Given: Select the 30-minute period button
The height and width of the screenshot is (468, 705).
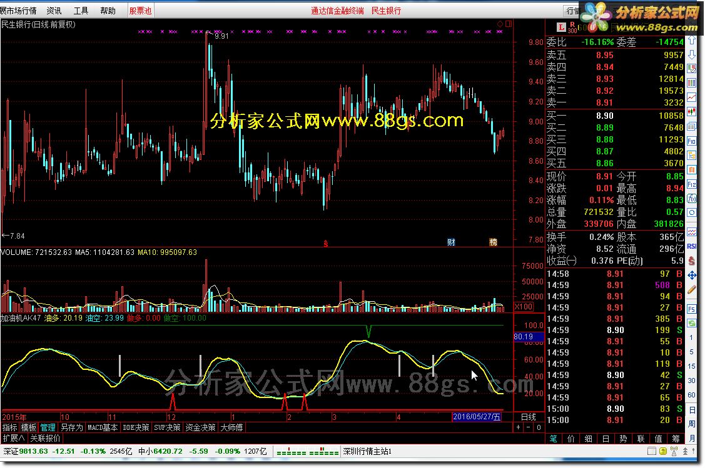Looking at the screenshot, I should point(691,381).
